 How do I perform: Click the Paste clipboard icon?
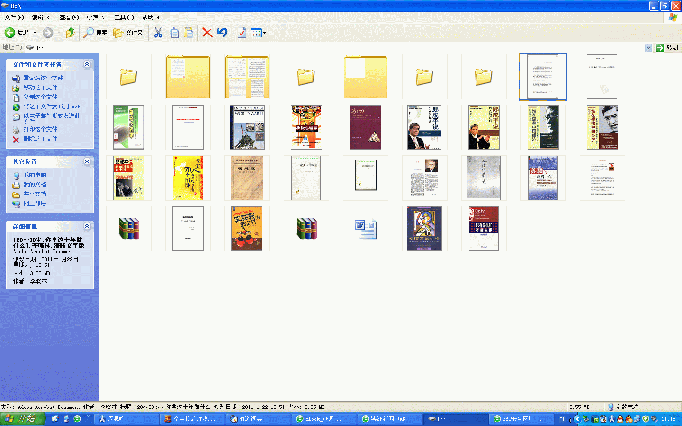pos(188,33)
